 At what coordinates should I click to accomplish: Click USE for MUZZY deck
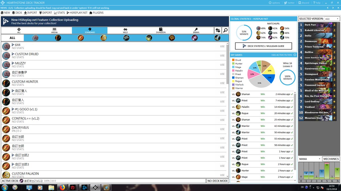pyautogui.click(x=222, y=65)
